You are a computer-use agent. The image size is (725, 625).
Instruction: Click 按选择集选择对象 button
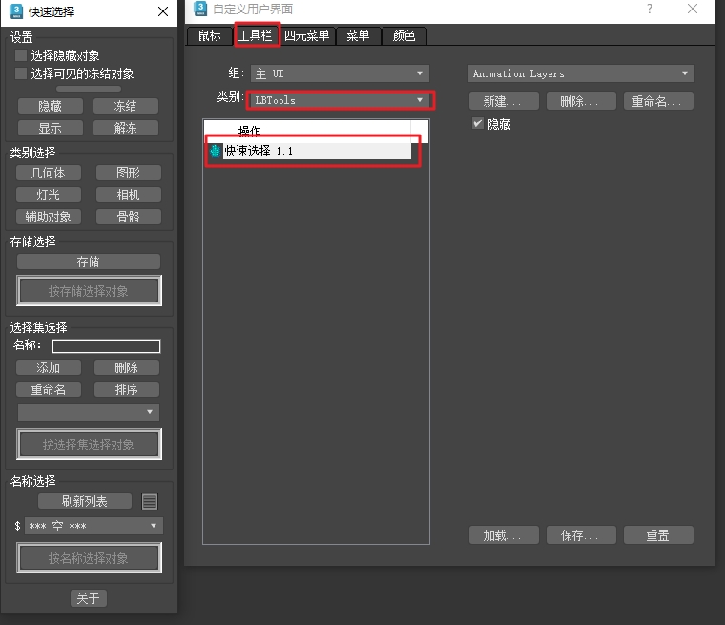(x=89, y=444)
